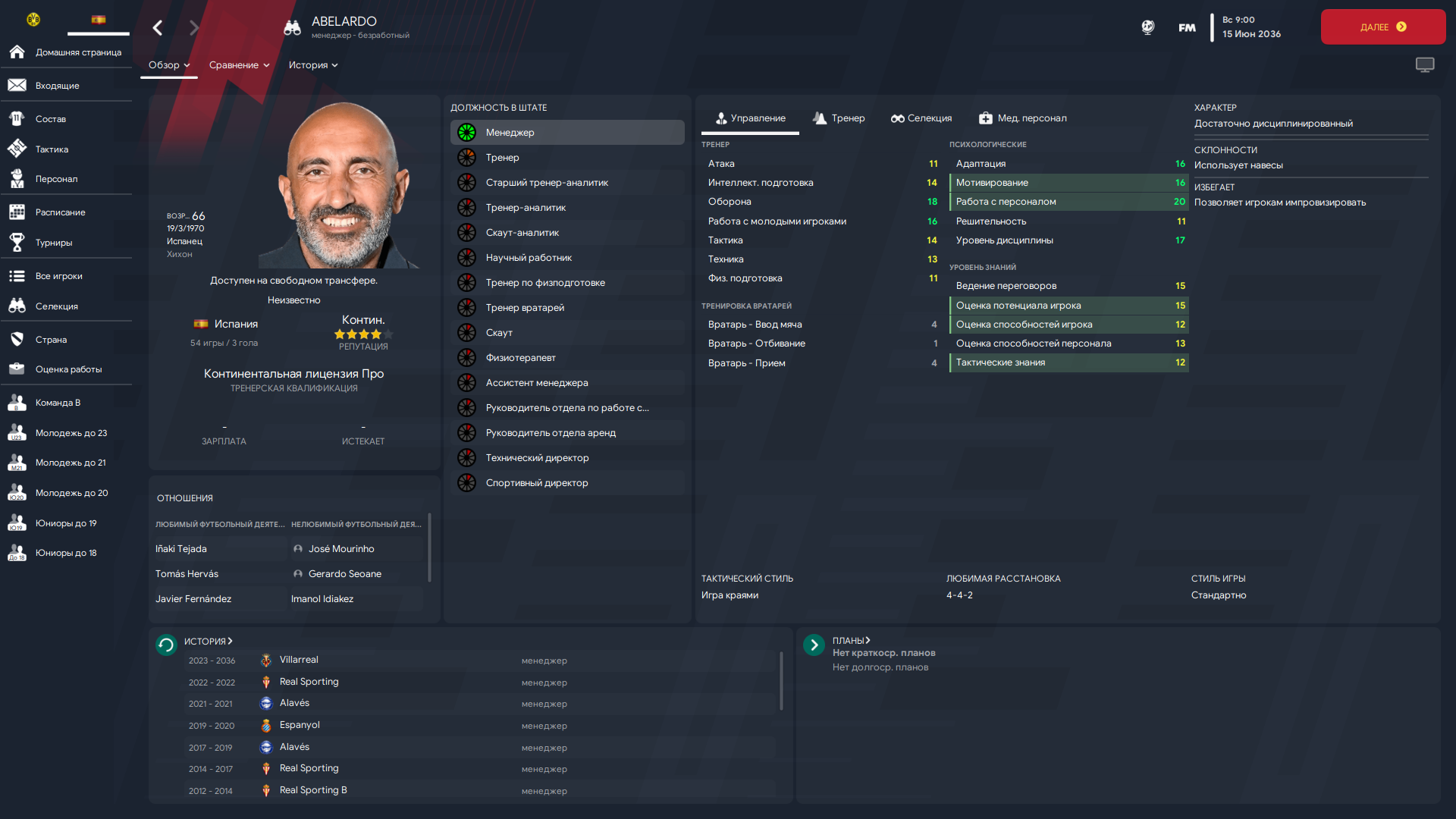Image resolution: width=1456 pixels, height=819 pixels.
Task: Click the screen display icon
Action: (1425, 64)
